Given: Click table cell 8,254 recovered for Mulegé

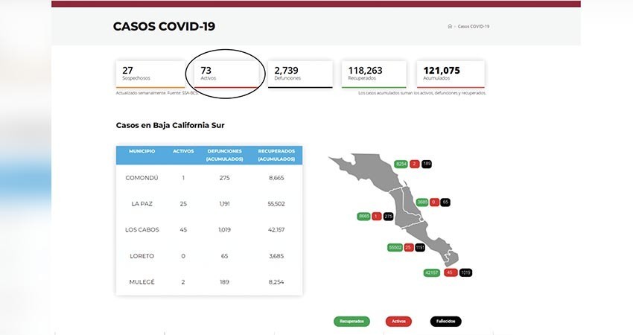Looking at the screenshot, I should (276, 281).
